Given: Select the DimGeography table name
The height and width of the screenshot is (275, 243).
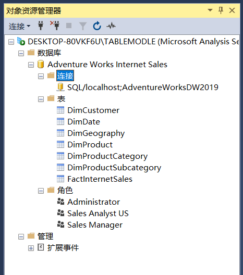Looking at the screenshot, I should pyautogui.click(x=96, y=133).
